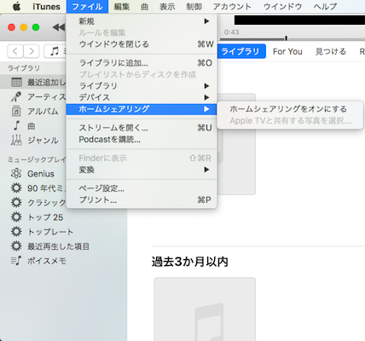Select the ホームシェアリング menu item

142,109
